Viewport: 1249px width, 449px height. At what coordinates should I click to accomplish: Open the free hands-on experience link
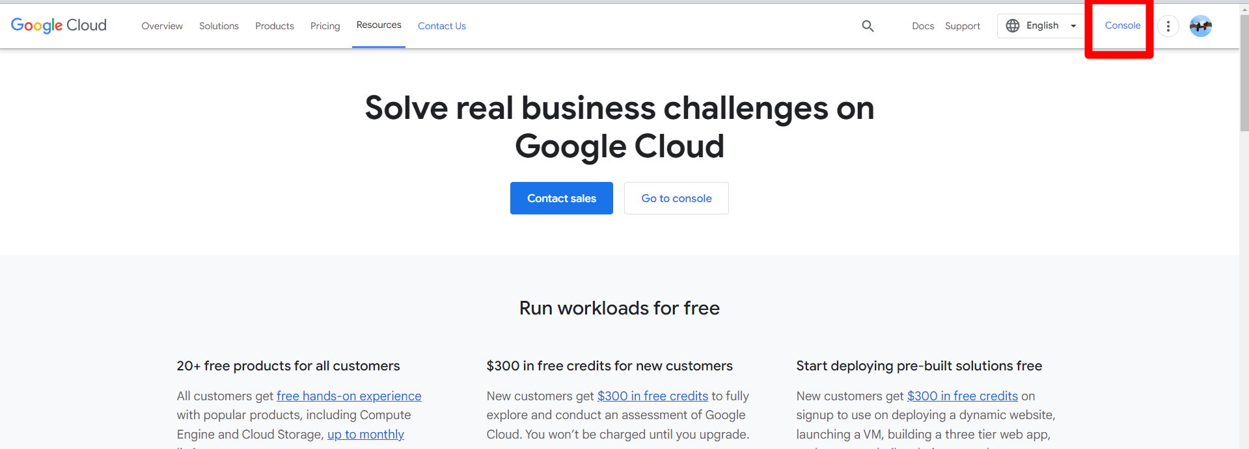(349, 396)
